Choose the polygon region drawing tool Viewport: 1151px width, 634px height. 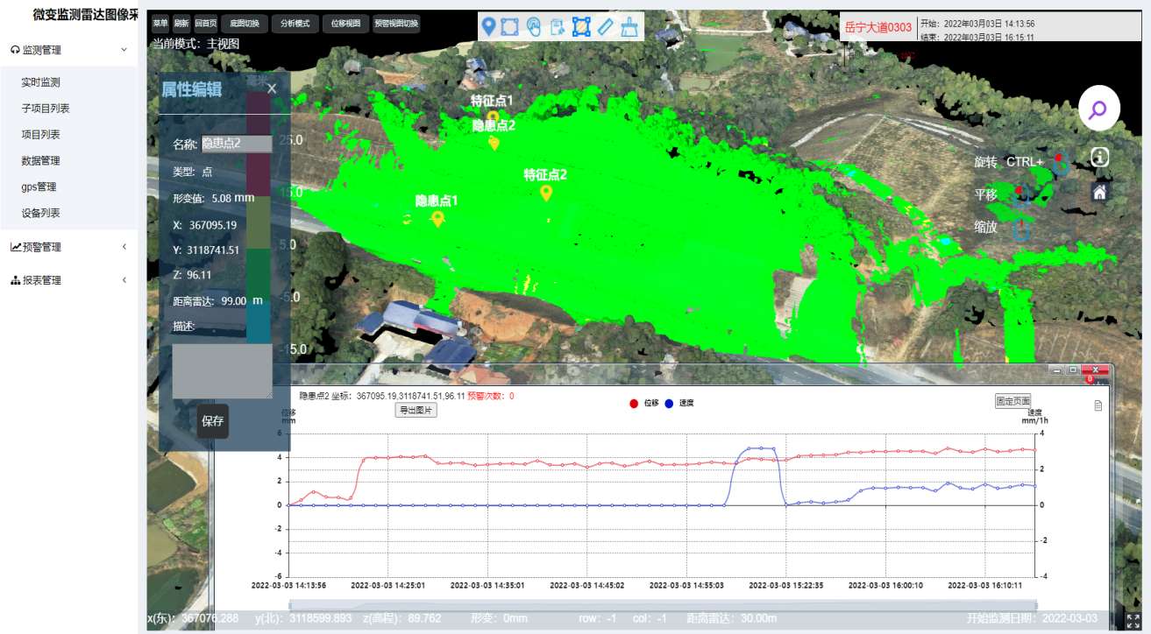click(x=509, y=27)
